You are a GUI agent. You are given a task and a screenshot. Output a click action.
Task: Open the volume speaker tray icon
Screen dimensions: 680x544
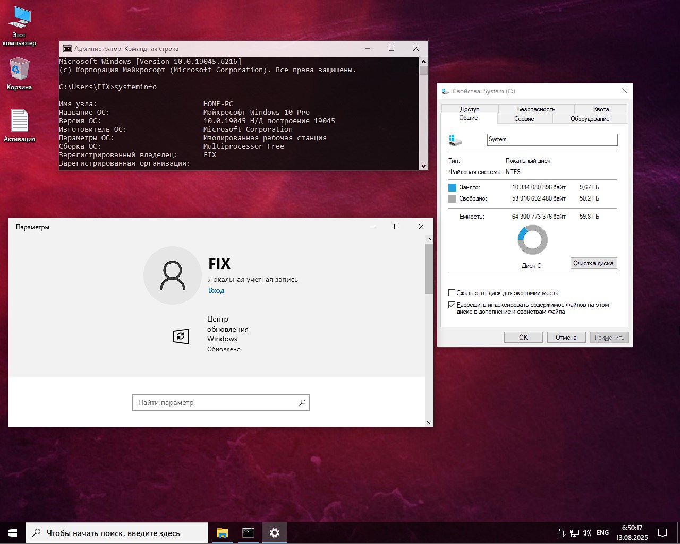(x=587, y=533)
